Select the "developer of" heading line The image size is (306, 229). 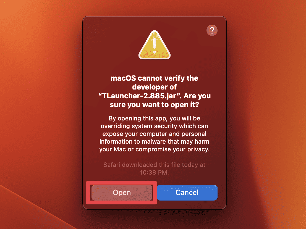(x=154, y=87)
